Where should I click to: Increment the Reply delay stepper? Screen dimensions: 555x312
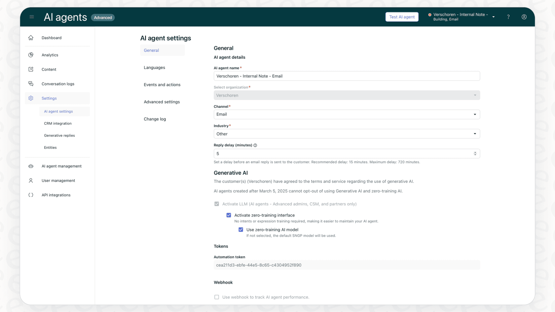click(475, 152)
